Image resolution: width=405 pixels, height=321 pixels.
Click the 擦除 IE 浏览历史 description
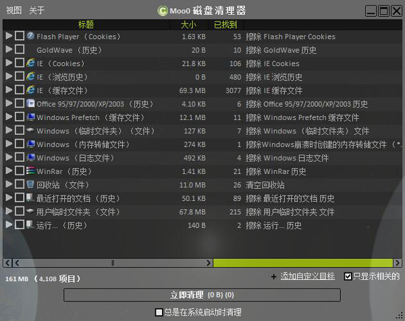[x=274, y=77]
